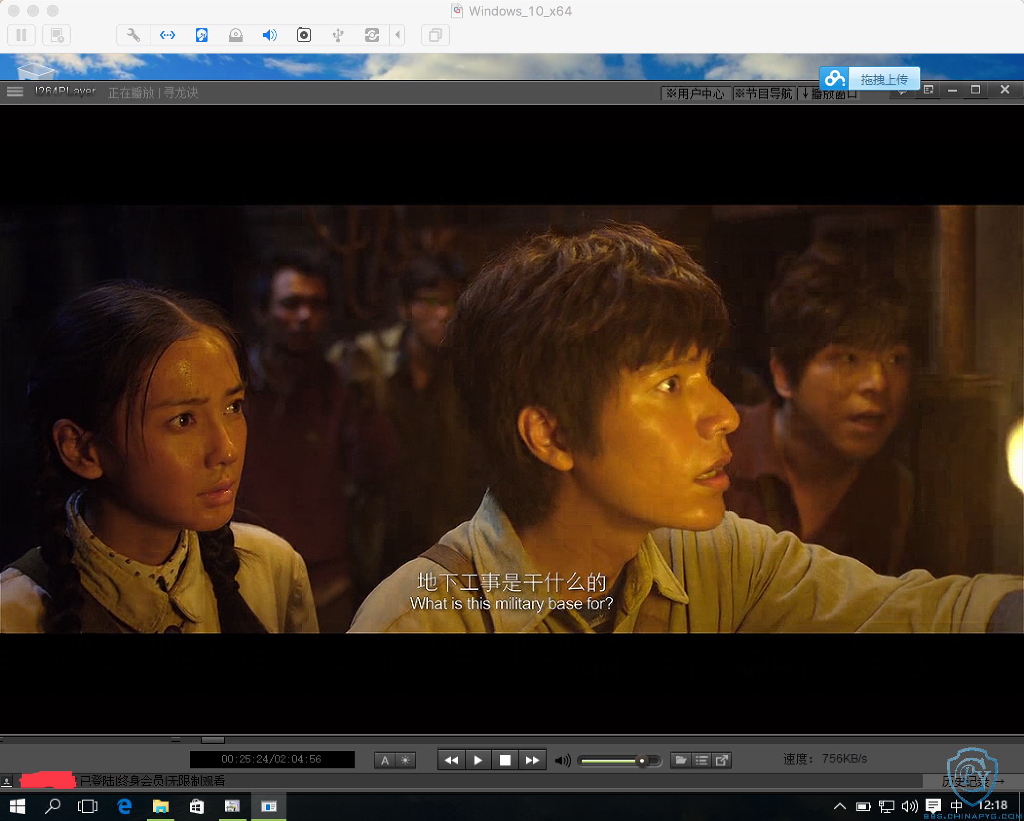Click the 速度 download speed readout

point(826,758)
